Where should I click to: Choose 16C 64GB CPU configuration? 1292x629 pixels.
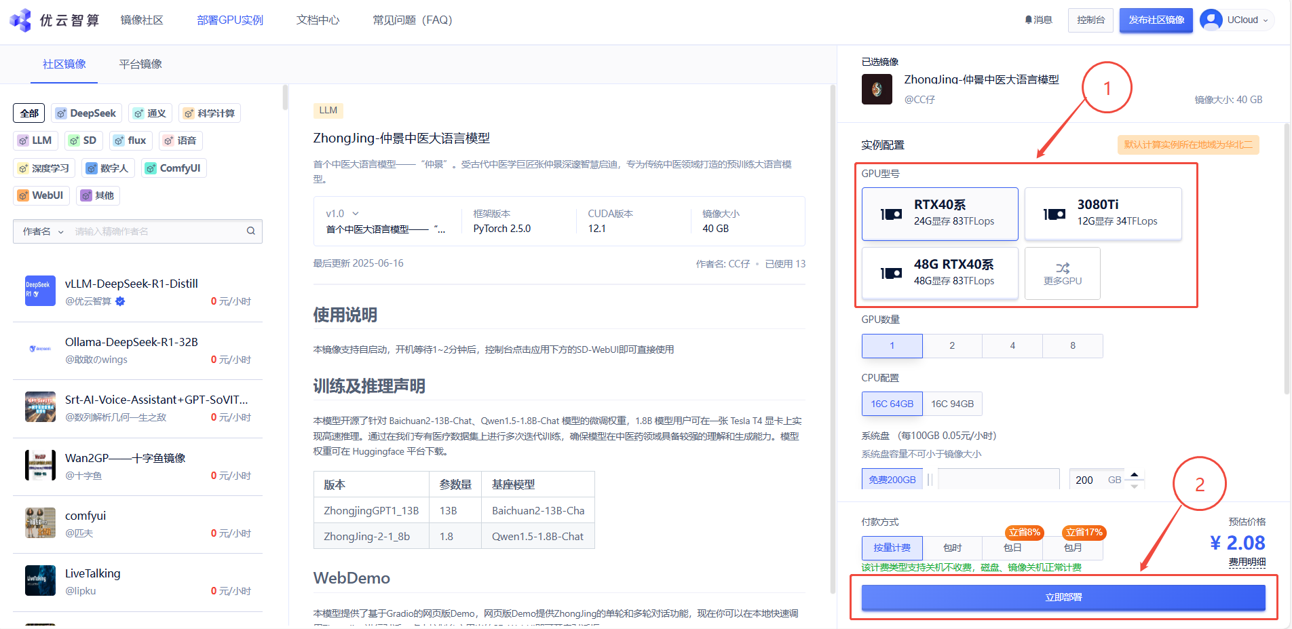(x=892, y=404)
